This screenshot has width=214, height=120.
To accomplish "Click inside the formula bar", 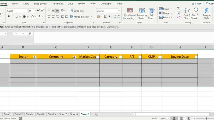I will tap(124, 37).
